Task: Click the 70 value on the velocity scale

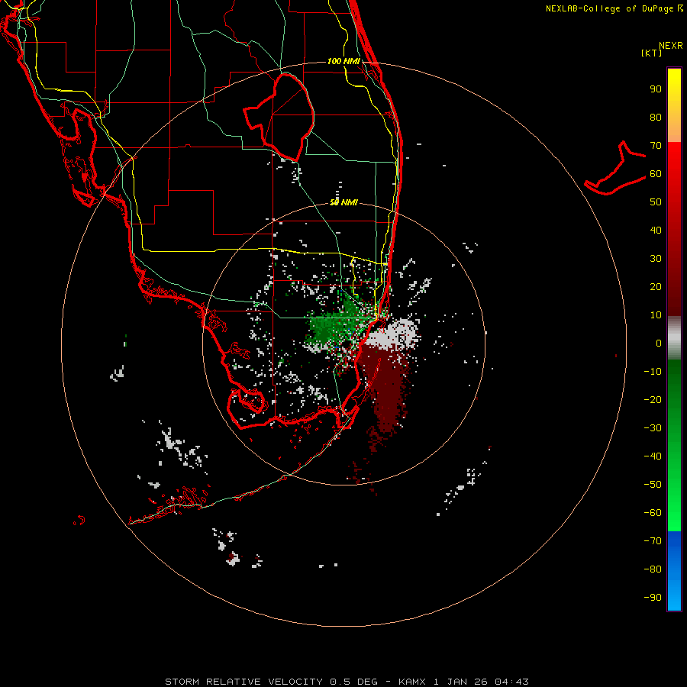Action: [656, 146]
